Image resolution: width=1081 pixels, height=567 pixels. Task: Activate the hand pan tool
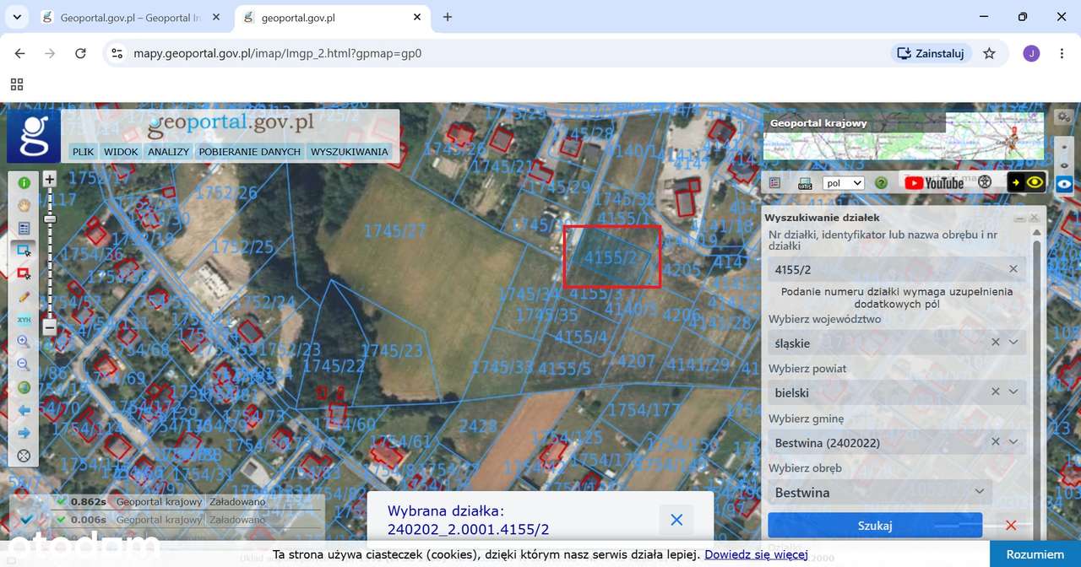(24, 205)
